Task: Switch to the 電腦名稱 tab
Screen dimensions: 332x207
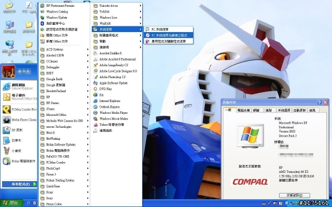Action: coord(243,110)
